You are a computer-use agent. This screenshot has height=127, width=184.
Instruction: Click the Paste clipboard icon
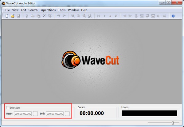(x=38, y=16)
